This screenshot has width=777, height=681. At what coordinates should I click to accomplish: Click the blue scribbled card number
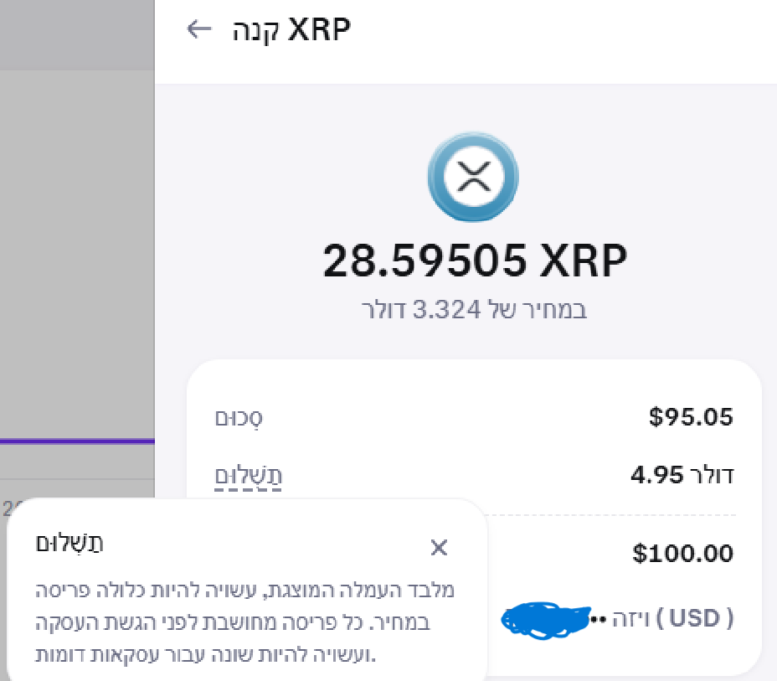click(544, 620)
